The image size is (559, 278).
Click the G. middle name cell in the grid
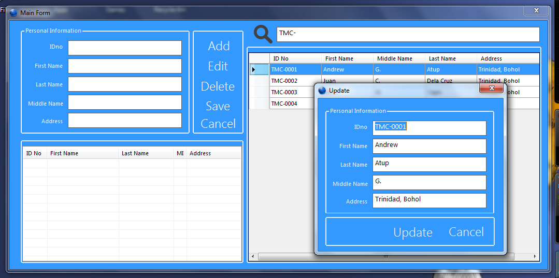point(399,69)
